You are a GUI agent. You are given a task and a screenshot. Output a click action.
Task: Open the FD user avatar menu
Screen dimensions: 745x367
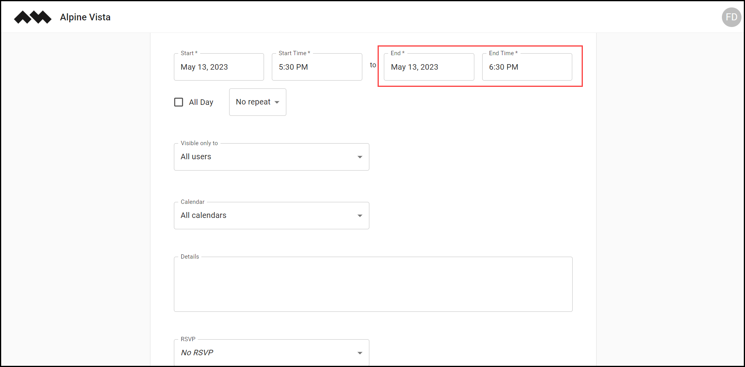click(731, 17)
